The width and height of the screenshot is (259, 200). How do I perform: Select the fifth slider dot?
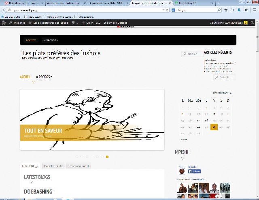[x=97, y=157]
